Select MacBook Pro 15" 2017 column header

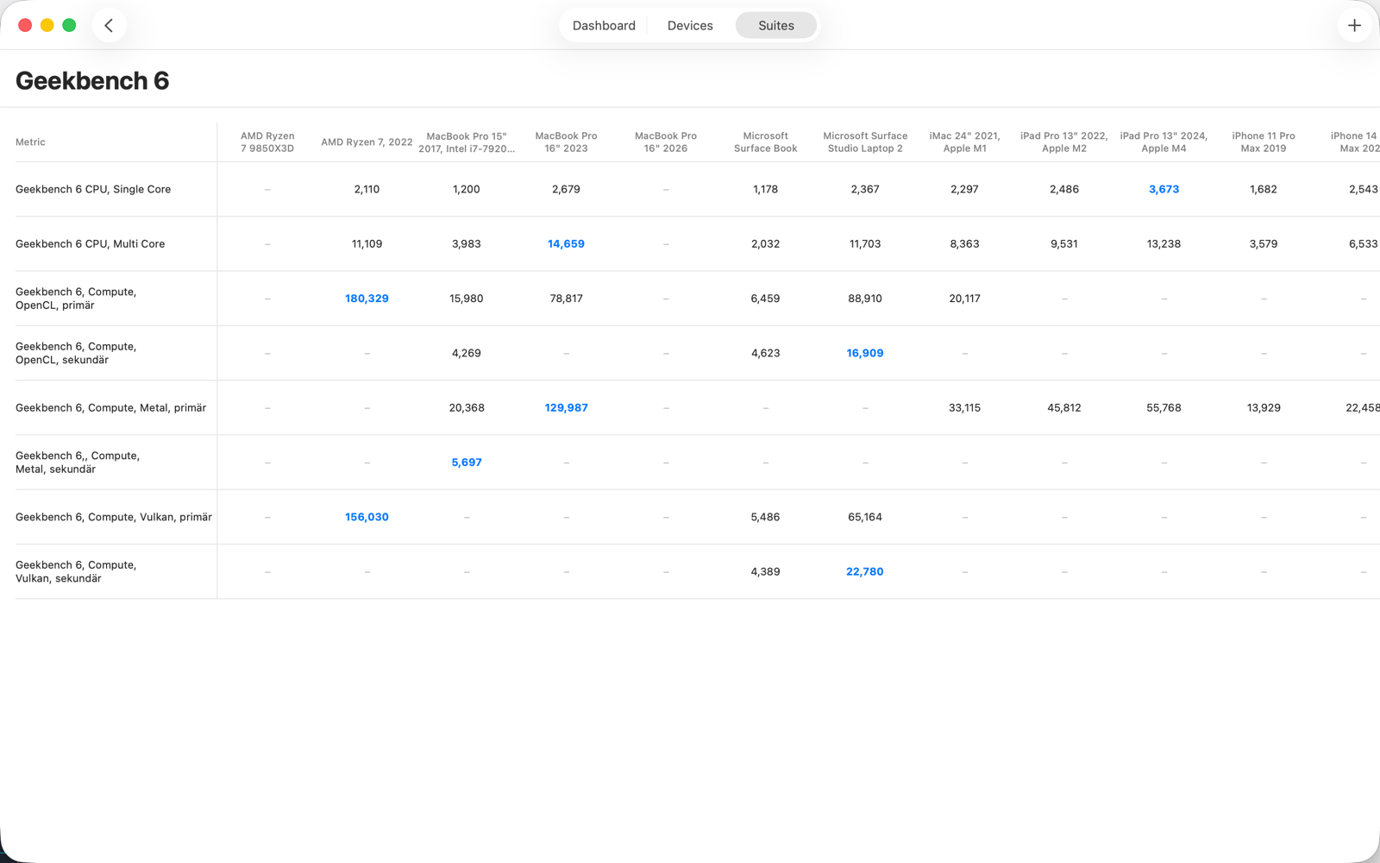coord(467,142)
